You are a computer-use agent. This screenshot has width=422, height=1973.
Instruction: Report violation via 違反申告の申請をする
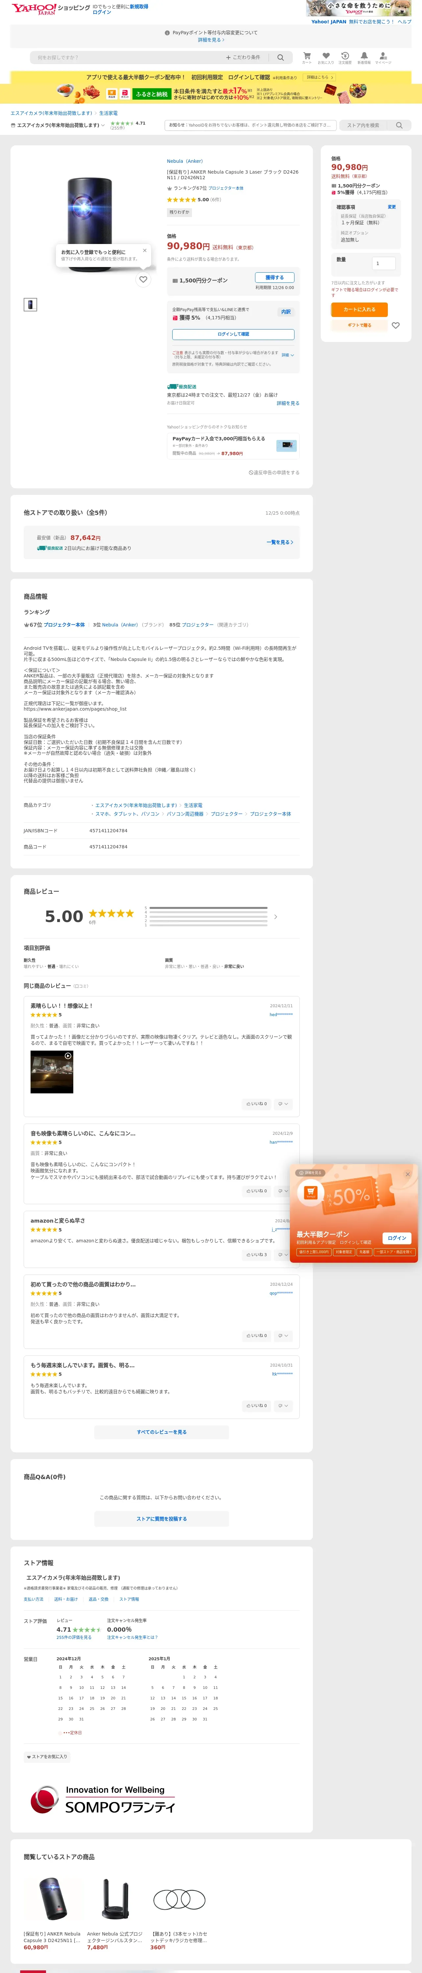[x=274, y=473]
